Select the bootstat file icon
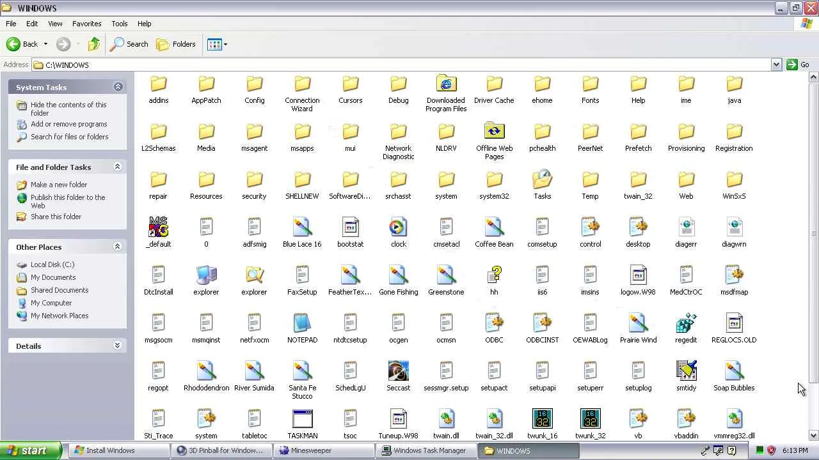819x460 pixels. 350,227
